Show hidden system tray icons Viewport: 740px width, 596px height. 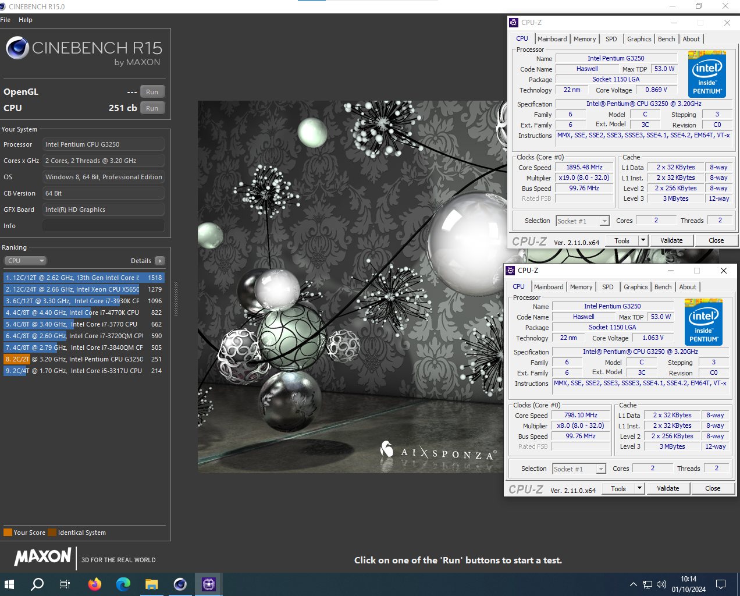(633, 584)
